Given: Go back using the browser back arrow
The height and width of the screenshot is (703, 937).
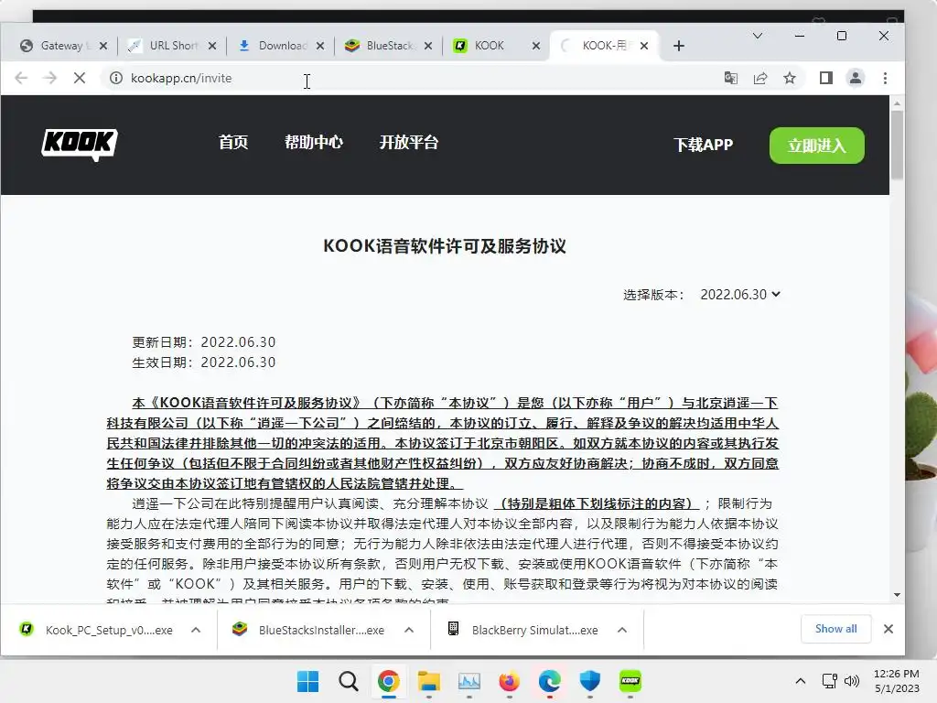Looking at the screenshot, I should pyautogui.click(x=21, y=79).
